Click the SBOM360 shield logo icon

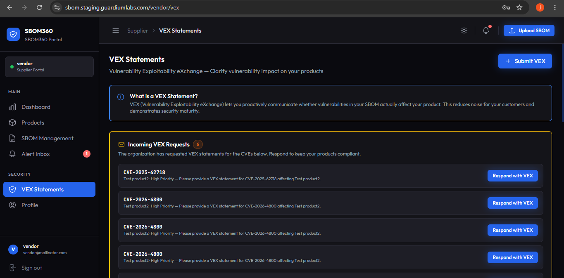tap(13, 34)
